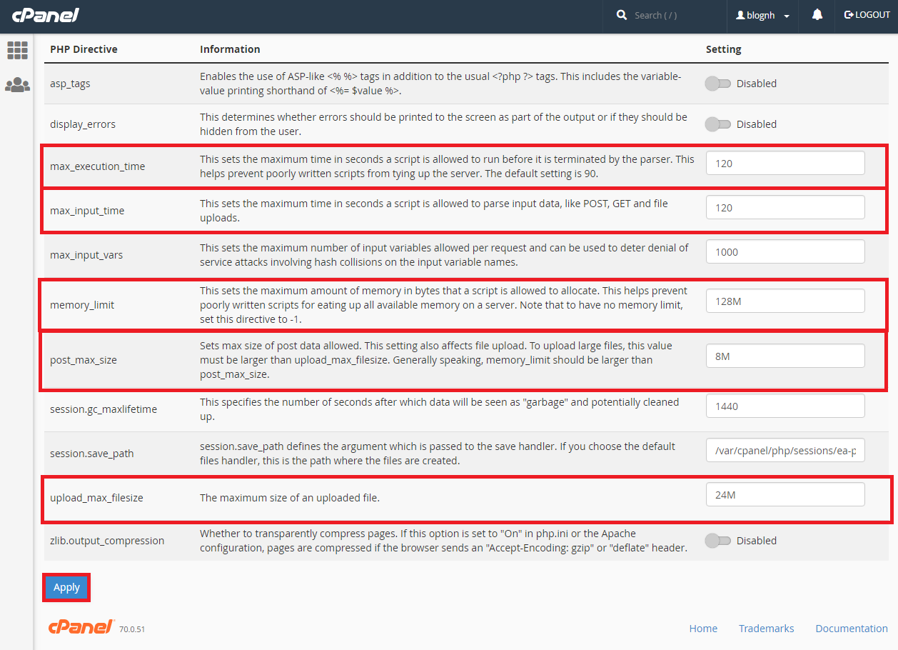Open the blognh user dropdown menu
This screenshot has width=898, height=650.
[762, 16]
